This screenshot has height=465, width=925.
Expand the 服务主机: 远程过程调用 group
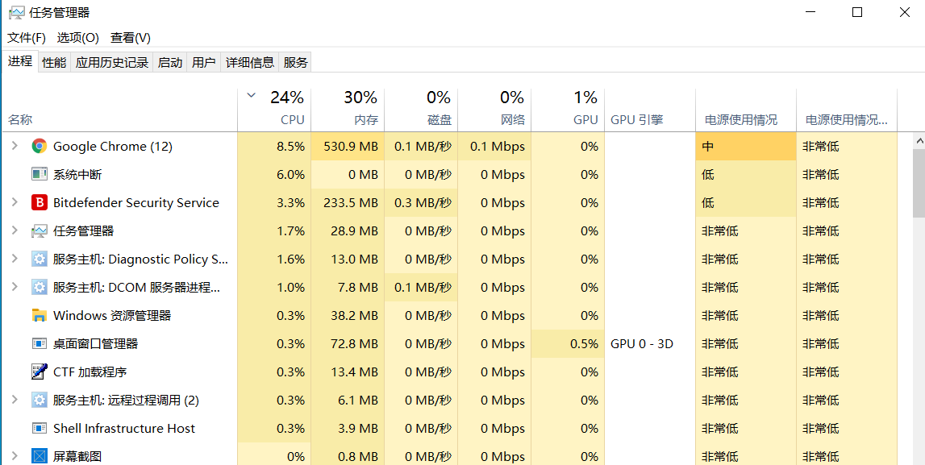14,400
